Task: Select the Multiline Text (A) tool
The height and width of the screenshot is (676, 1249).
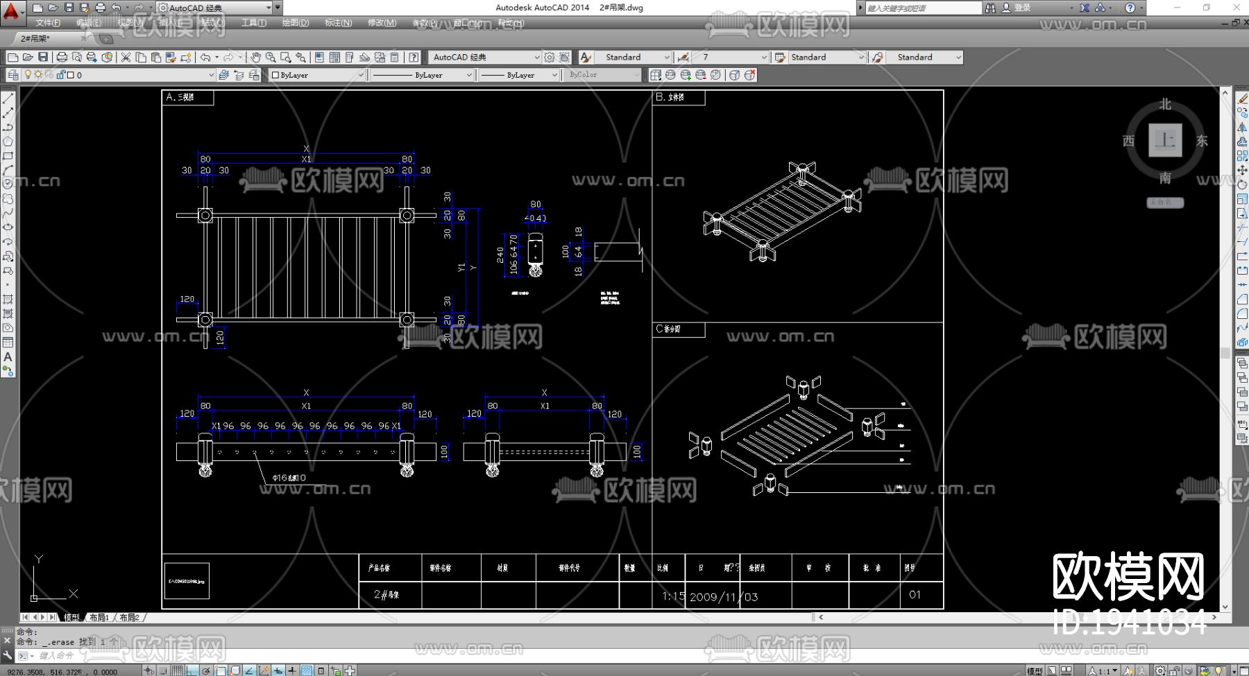Action: click(x=8, y=357)
